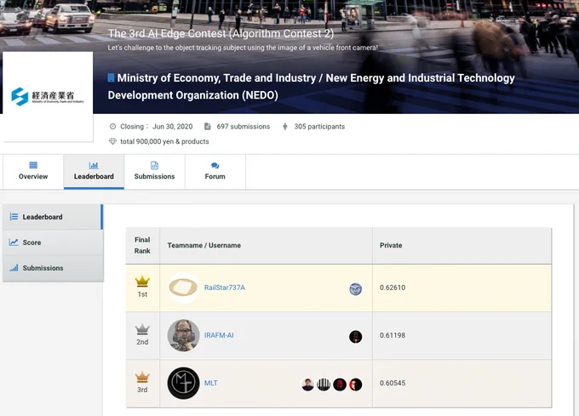Click the sidebar Submissions bars icon
579x416 pixels.
tap(14, 268)
